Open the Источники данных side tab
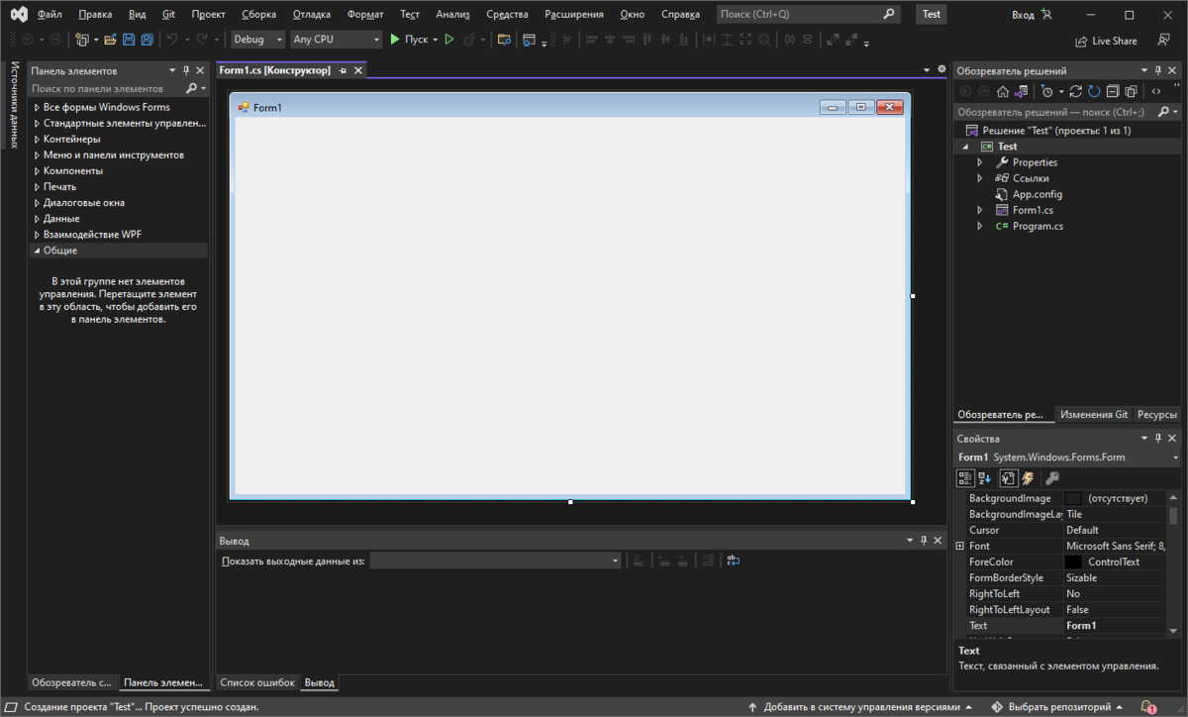Image resolution: width=1188 pixels, height=717 pixels. point(15,106)
